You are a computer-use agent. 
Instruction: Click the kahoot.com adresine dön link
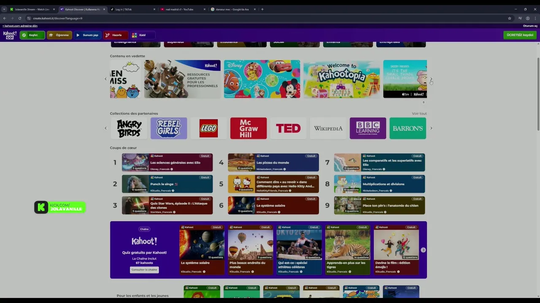(x=20, y=26)
